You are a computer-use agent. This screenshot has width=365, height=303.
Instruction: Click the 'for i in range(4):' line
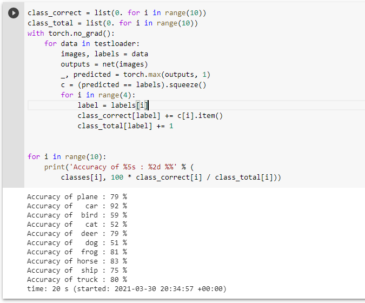point(98,95)
